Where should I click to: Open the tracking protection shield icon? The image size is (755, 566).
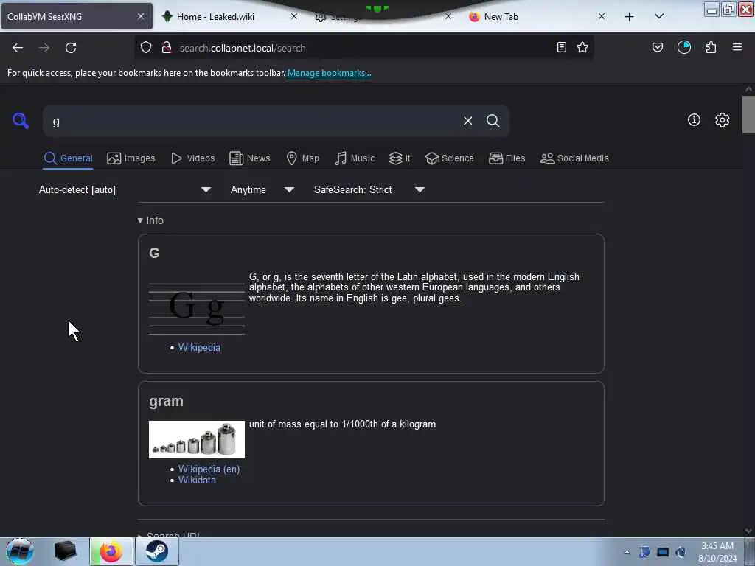[x=146, y=48]
